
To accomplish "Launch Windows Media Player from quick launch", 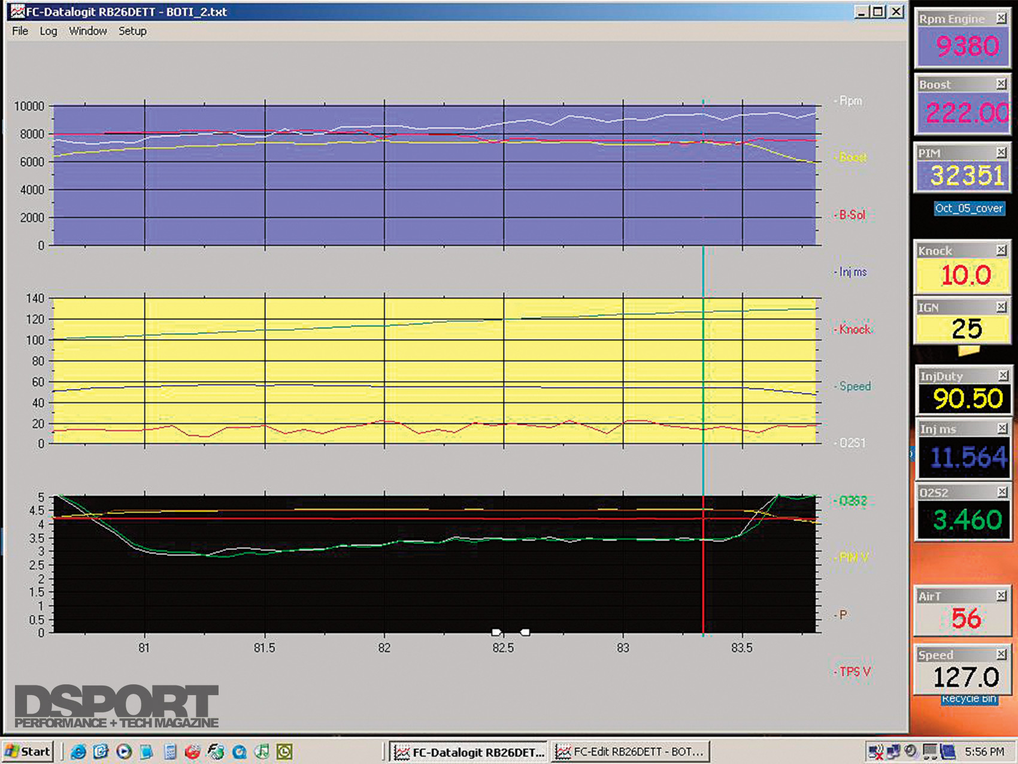I will 124,751.
